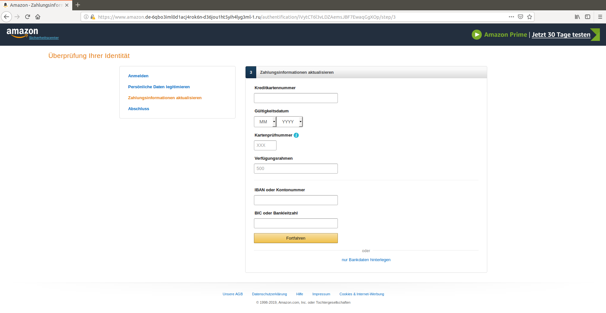Open the Library bookmarks and history icon
This screenshot has height=313, width=606.
[577, 17]
